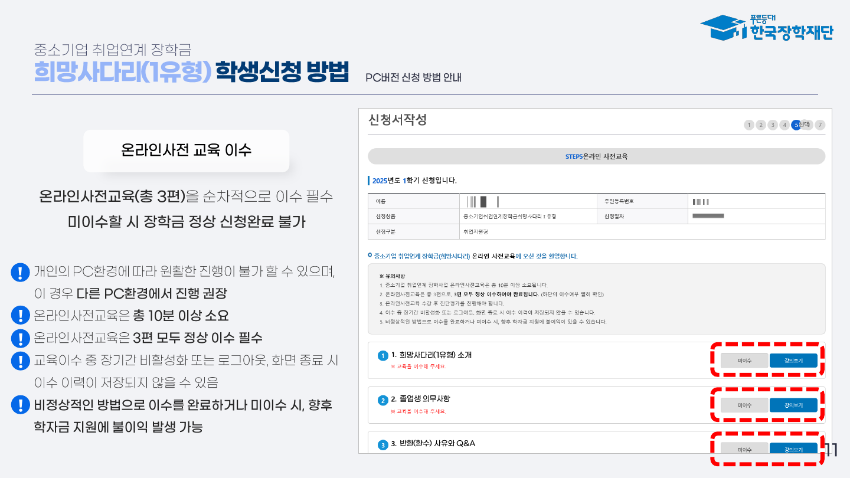
Task: Click the highlighted blue step 5 circle
Action: pos(796,125)
